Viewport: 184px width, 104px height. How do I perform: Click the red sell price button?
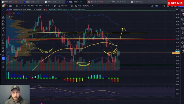9,13
